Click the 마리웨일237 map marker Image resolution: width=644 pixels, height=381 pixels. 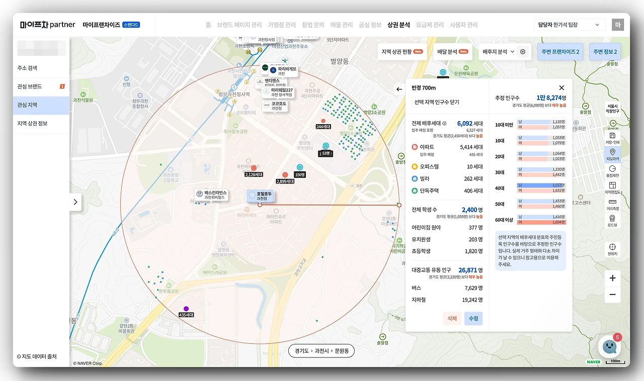[x=277, y=92]
